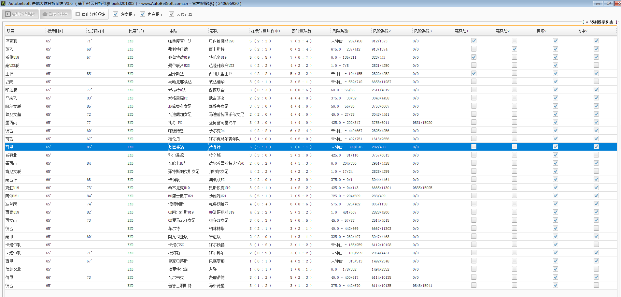Click the play icon on 启动分析系统

point(8,14)
